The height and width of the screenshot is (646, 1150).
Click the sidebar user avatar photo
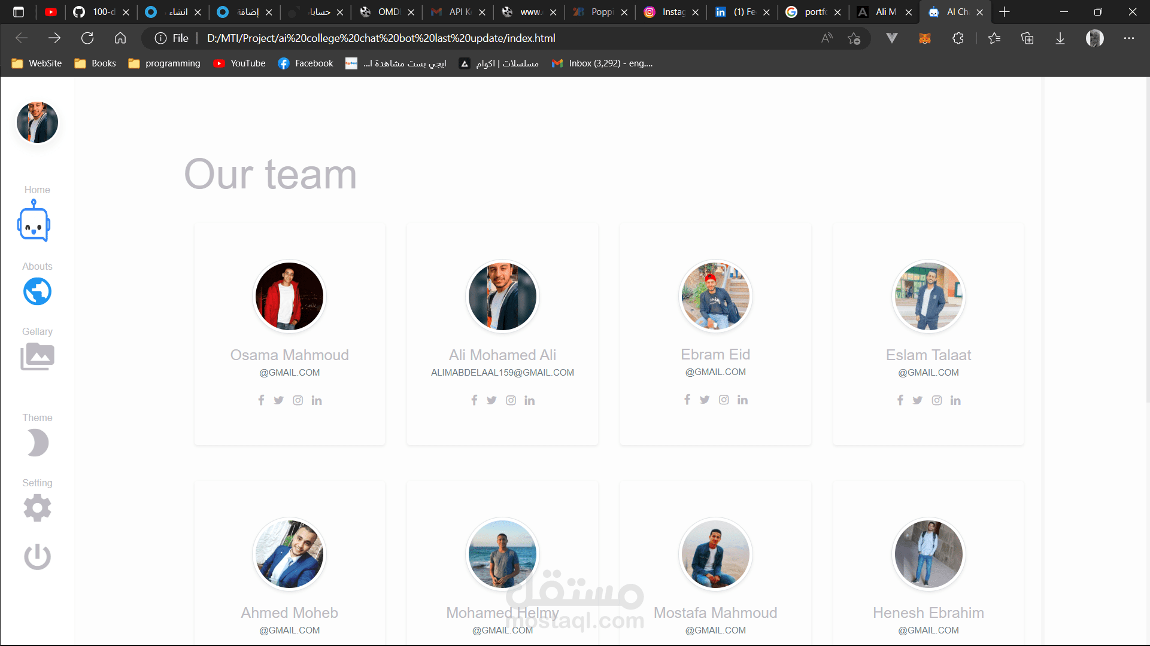coord(37,123)
